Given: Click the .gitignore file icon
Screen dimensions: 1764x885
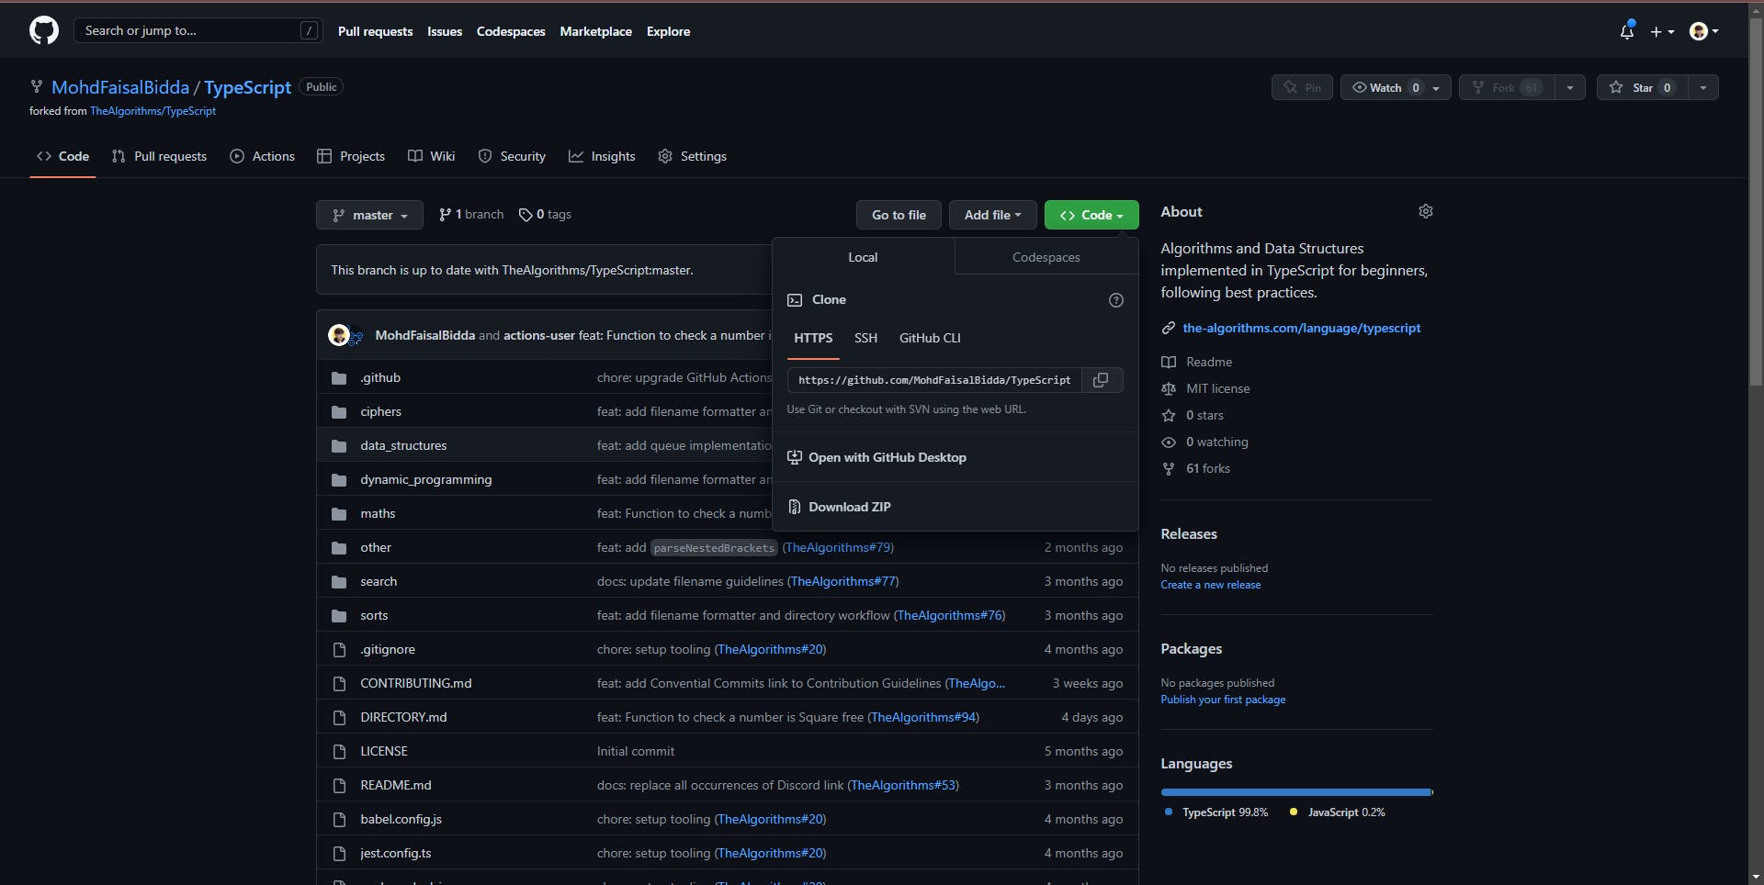Looking at the screenshot, I should [339, 650].
